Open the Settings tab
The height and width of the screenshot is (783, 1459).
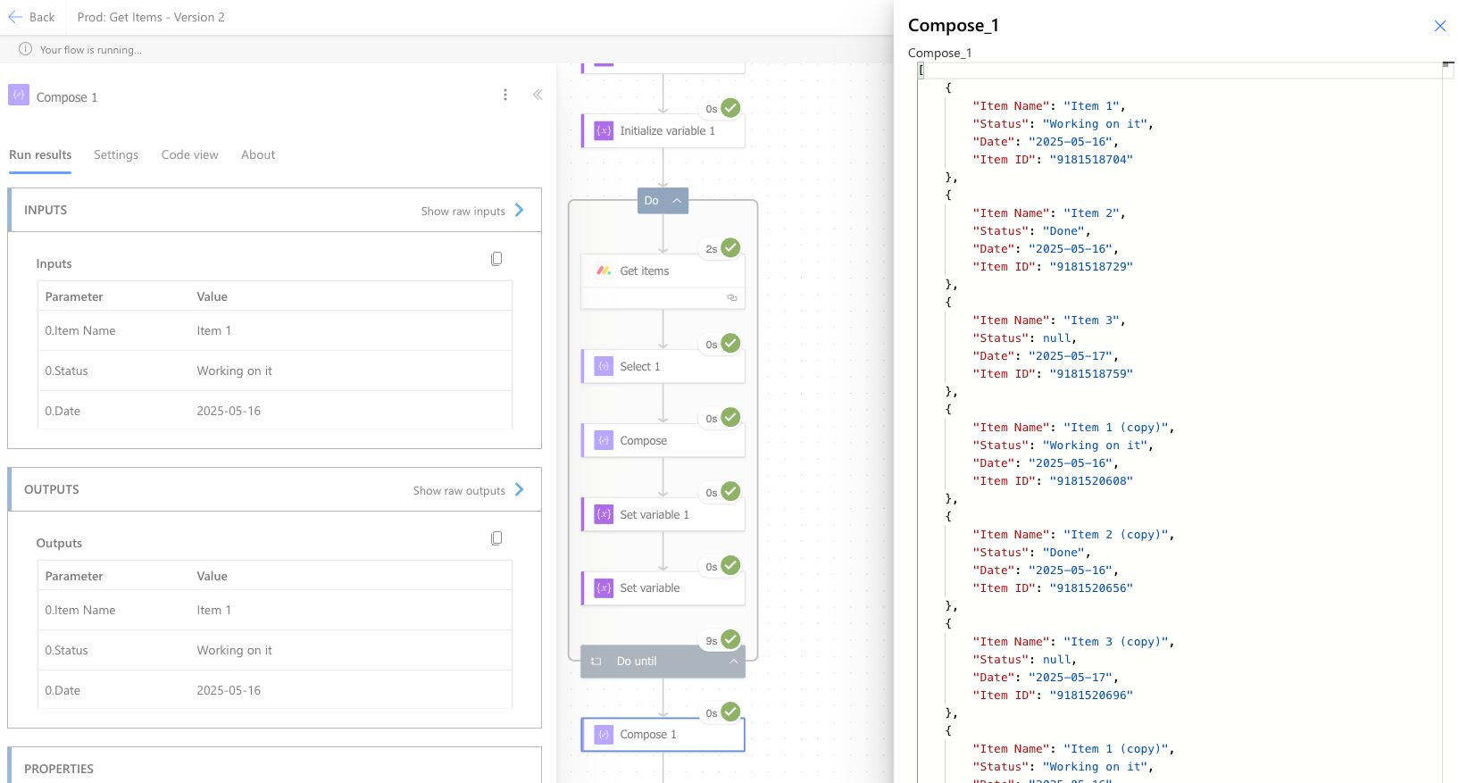coord(116,154)
